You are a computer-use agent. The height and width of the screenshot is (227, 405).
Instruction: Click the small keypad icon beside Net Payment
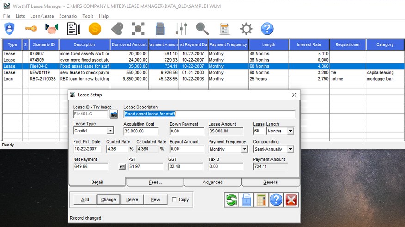pos(122,167)
